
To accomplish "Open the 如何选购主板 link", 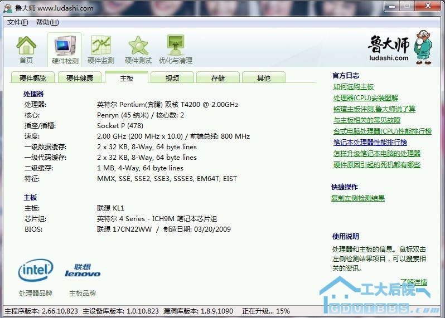I will pyautogui.click(x=354, y=87).
